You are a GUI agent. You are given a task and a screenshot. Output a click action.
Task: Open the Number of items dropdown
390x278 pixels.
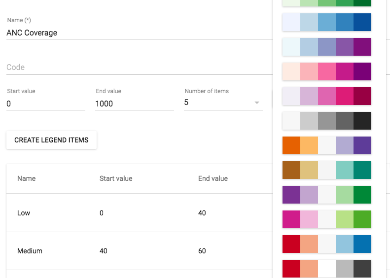click(x=223, y=103)
